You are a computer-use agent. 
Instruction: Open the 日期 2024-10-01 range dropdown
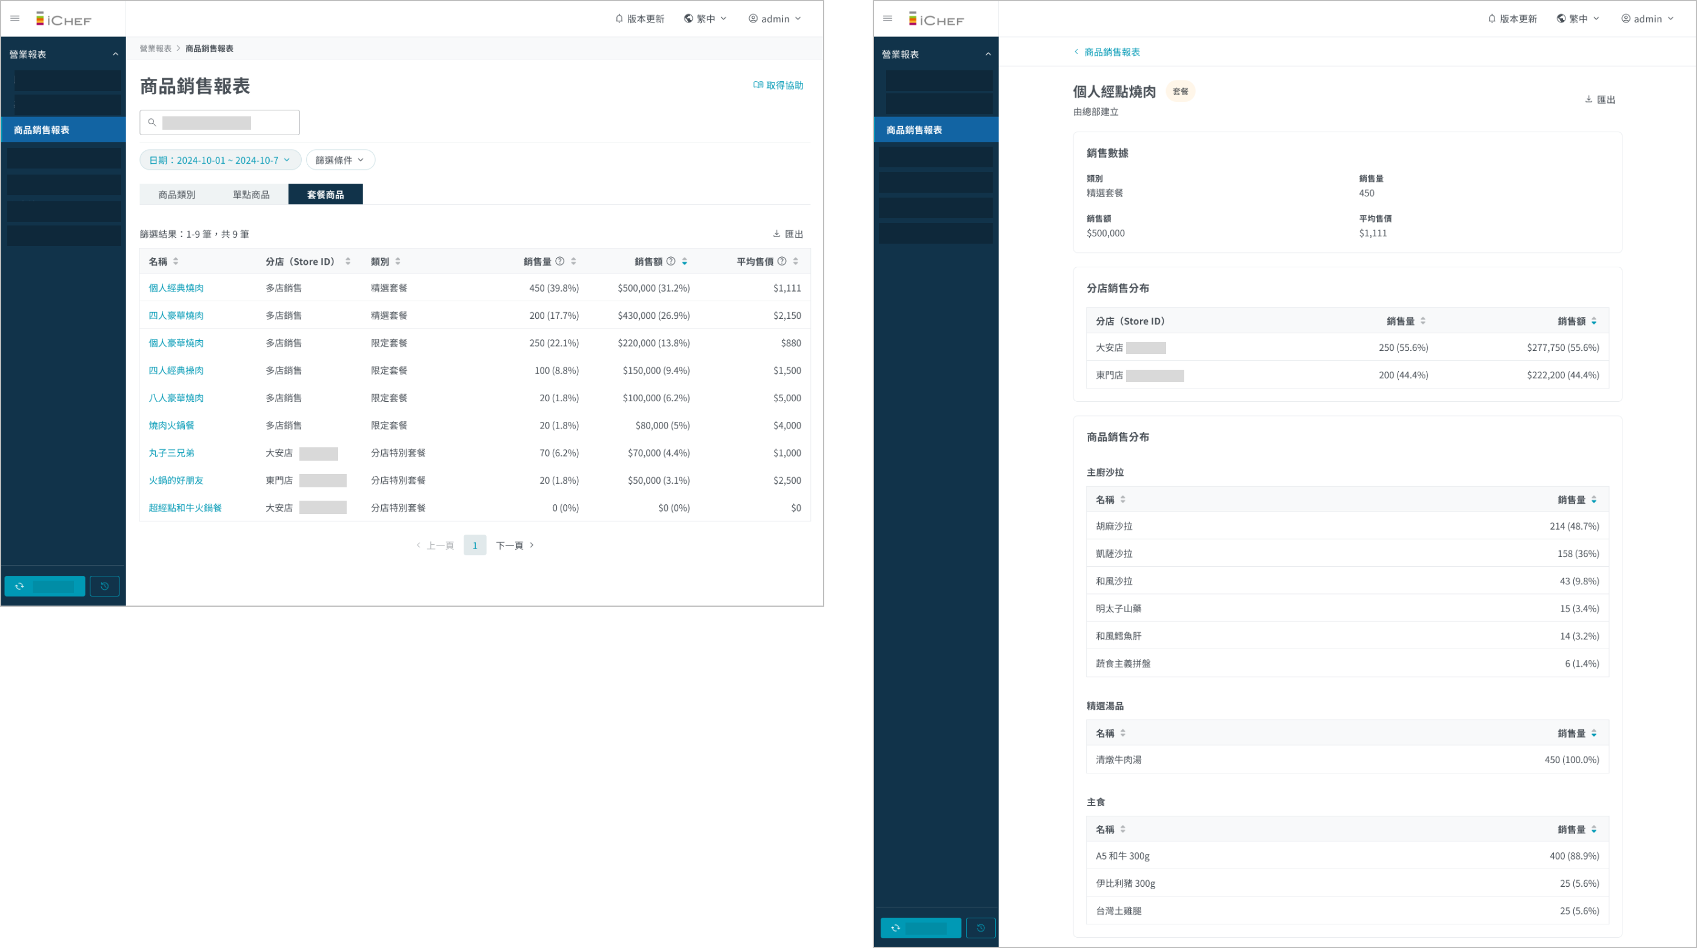(x=220, y=160)
